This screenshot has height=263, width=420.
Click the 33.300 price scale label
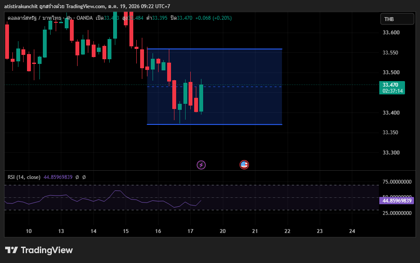click(391, 153)
